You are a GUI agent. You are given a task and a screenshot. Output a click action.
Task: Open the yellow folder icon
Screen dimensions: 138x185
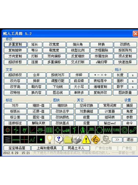(68, 140)
